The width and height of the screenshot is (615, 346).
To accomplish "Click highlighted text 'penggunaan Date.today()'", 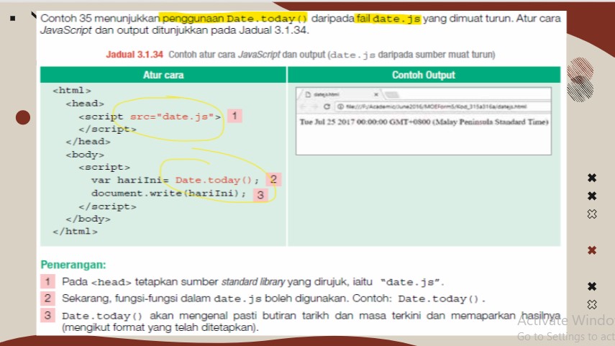I will tap(234, 19).
